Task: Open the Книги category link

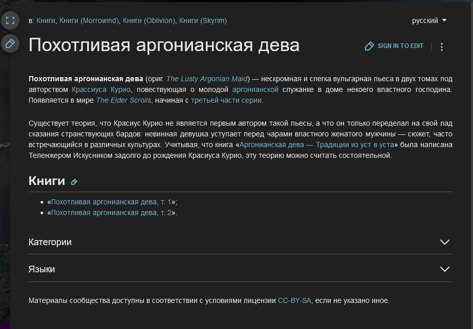Action: 46,20
